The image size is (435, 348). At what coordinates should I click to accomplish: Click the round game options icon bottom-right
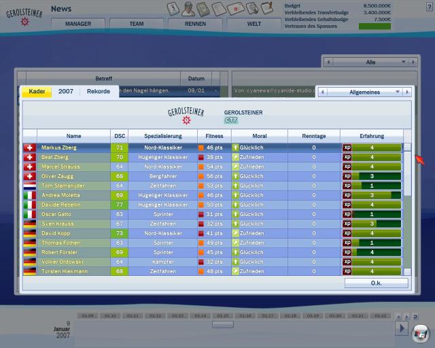pyautogui.click(x=421, y=333)
